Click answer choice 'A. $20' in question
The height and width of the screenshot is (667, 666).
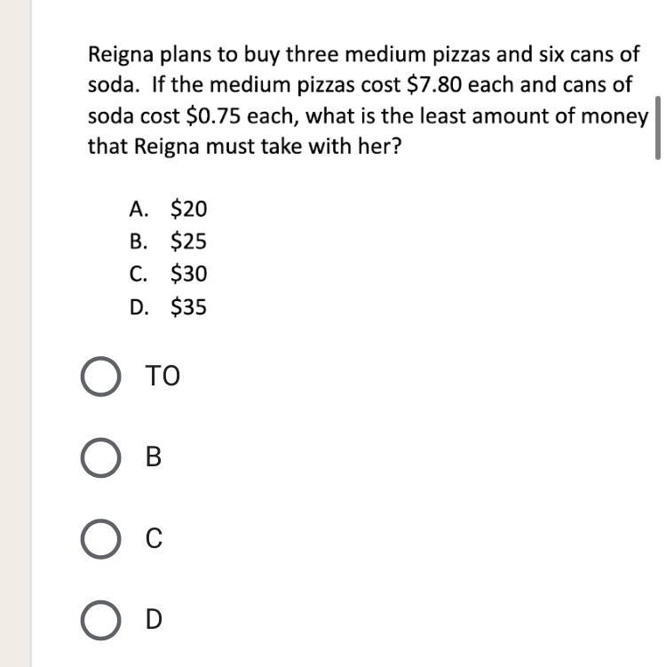pos(168,210)
